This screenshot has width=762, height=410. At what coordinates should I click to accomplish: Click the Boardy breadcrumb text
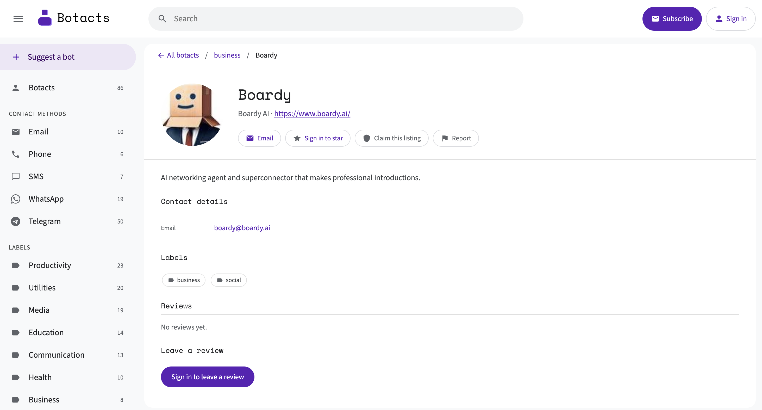point(266,55)
